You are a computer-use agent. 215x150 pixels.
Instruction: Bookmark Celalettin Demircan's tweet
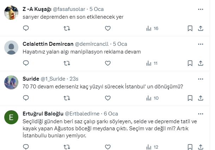tap(190, 63)
